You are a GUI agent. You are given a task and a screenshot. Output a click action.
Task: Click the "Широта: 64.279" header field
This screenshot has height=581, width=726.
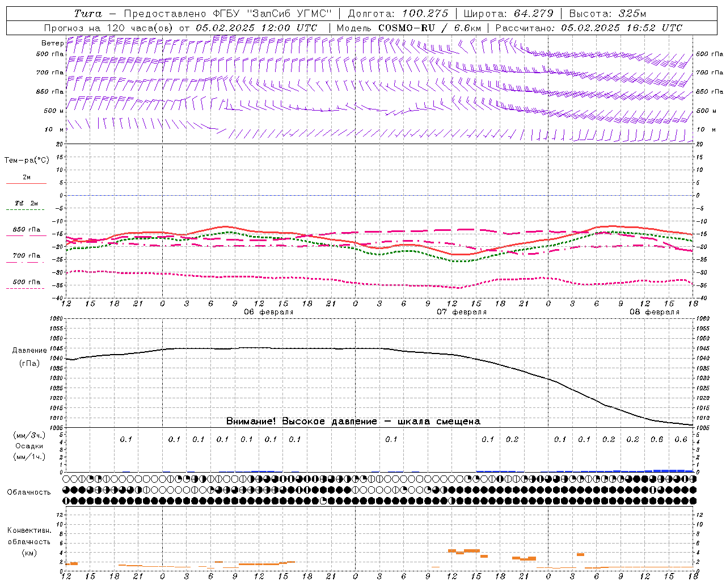[x=508, y=14]
